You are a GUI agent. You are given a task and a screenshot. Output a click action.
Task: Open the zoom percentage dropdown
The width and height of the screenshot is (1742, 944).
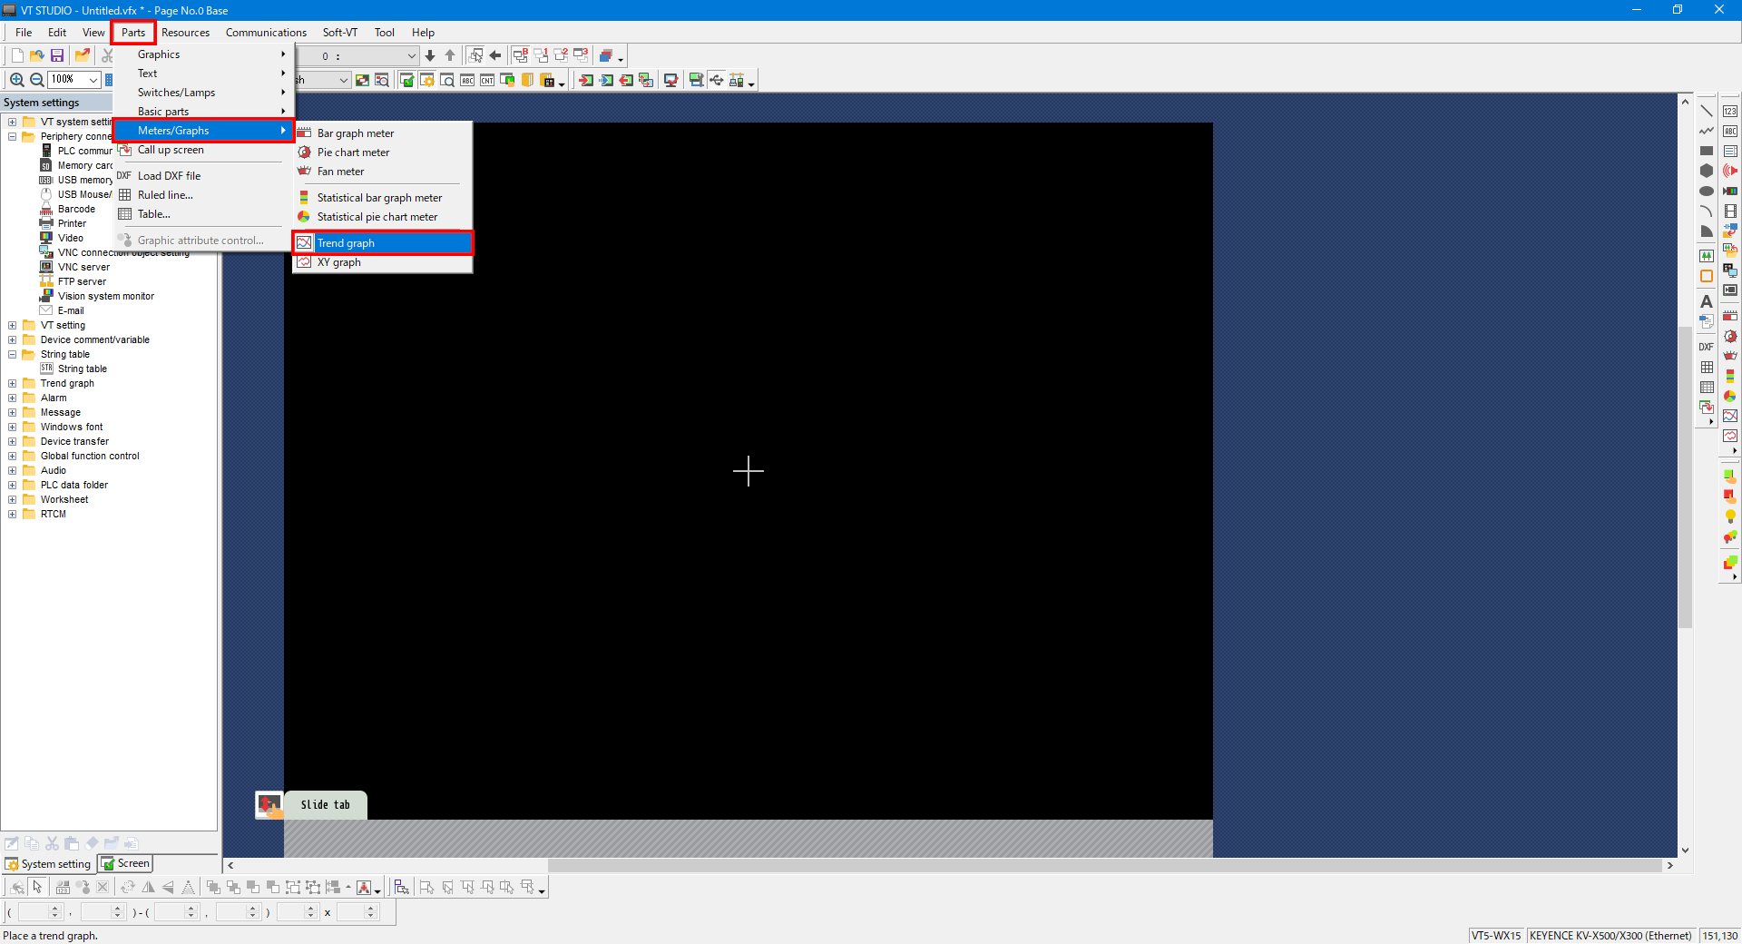pyautogui.click(x=93, y=80)
